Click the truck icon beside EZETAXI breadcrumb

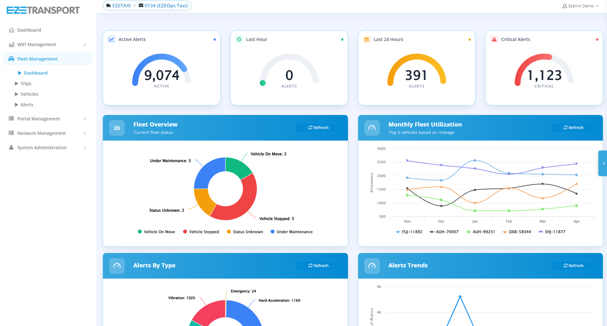click(x=109, y=6)
